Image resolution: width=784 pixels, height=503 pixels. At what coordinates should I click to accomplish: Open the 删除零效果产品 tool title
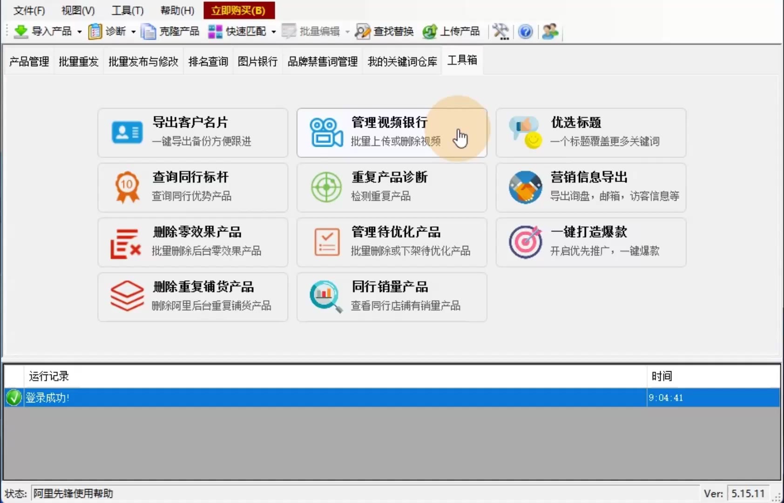[197, 232]
